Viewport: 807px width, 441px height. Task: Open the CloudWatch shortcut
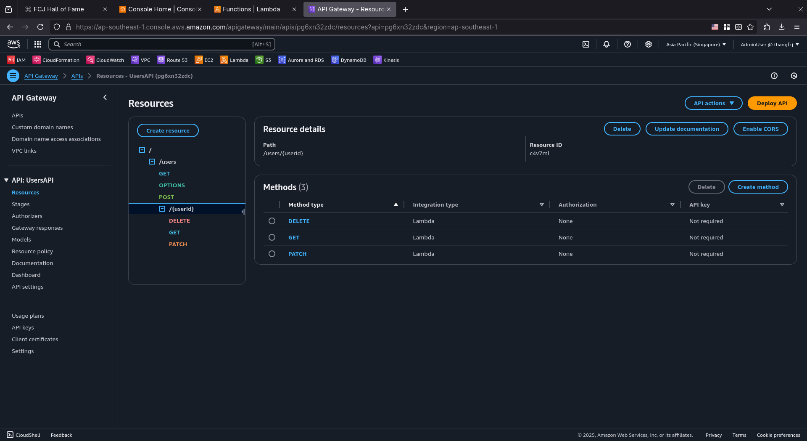[105, 60]
